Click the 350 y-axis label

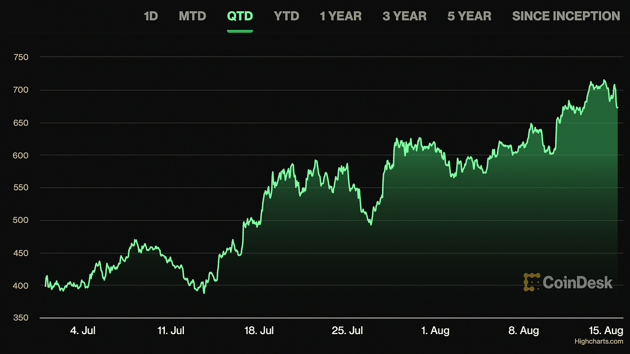(21, 318)
